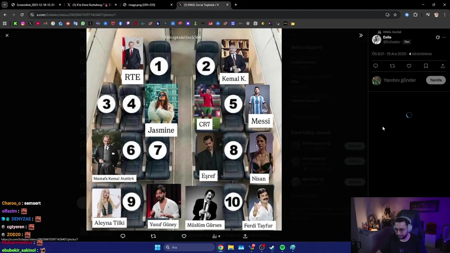
Task: Reply icon below the seat photo
Action: click(x=123, y=236)
